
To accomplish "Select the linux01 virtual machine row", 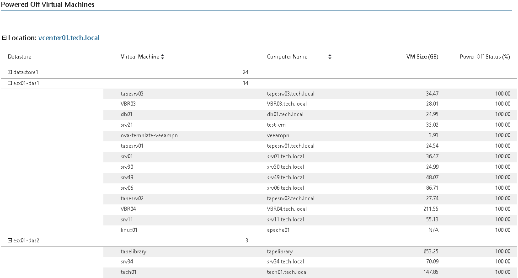I will (x=129, y=230).
